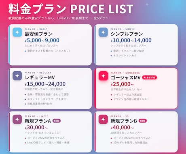Click the おすすめ badge next to ゴージャスMV

point(150,77)
